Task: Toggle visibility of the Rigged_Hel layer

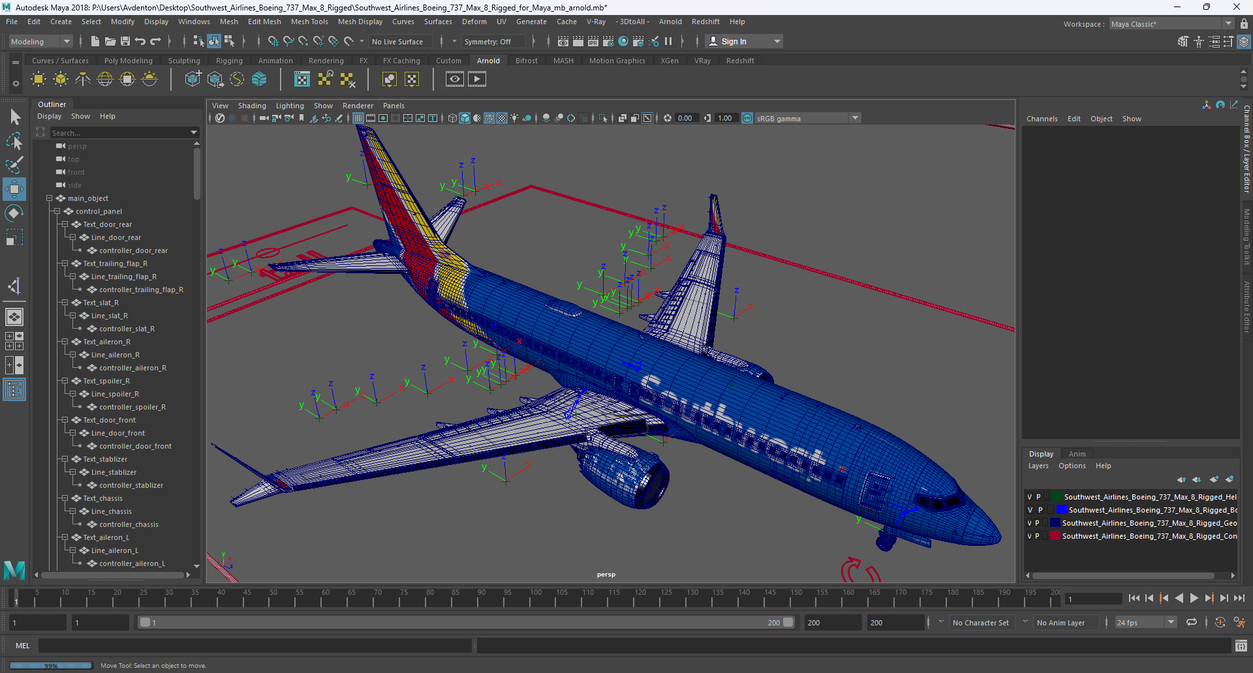Action: 1030,497
